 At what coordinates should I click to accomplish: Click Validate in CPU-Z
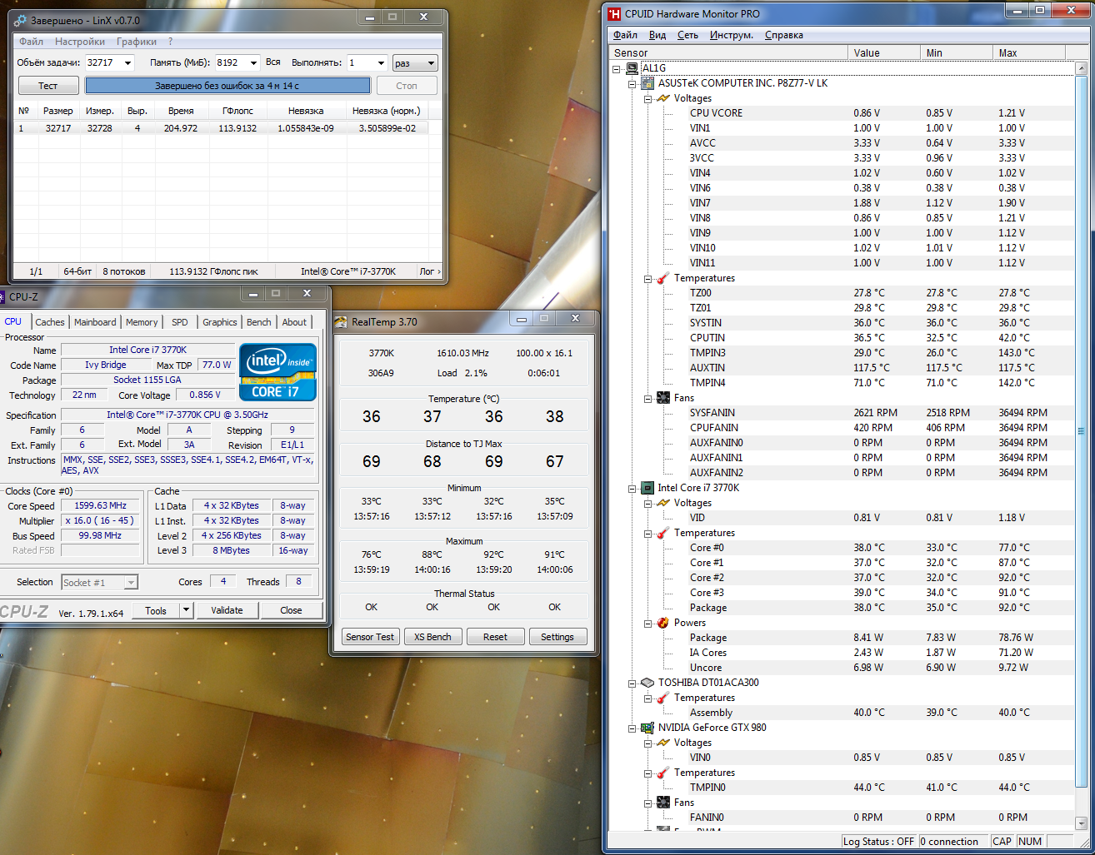pos(227,610)
